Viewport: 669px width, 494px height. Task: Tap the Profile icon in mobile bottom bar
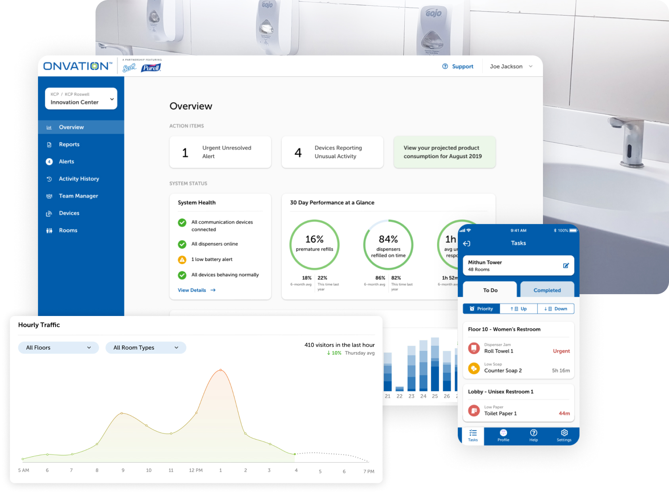(503, 433)
